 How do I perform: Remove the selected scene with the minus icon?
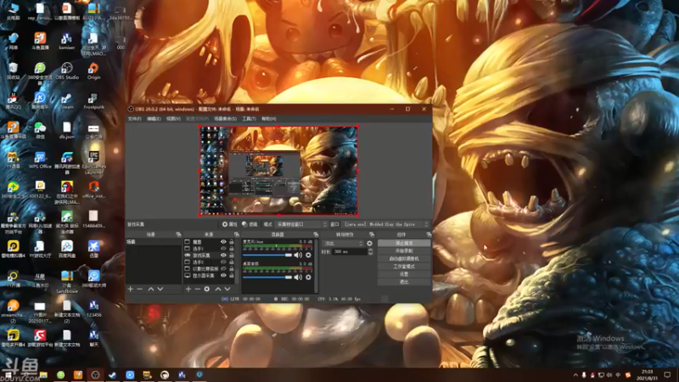(139, 289)
